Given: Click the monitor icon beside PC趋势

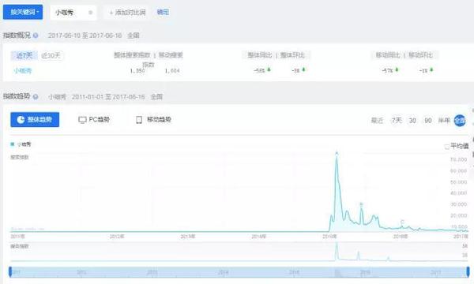Looking at the screenshot, I should tap(82, 120).
